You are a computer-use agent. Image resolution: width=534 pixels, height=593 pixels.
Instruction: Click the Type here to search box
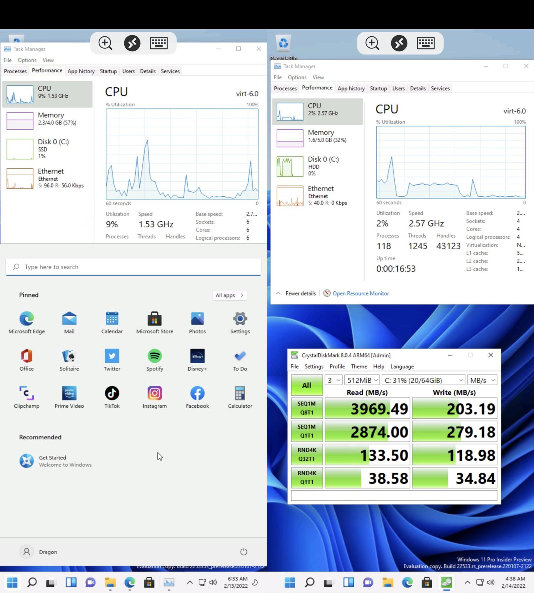coord(133,267)
